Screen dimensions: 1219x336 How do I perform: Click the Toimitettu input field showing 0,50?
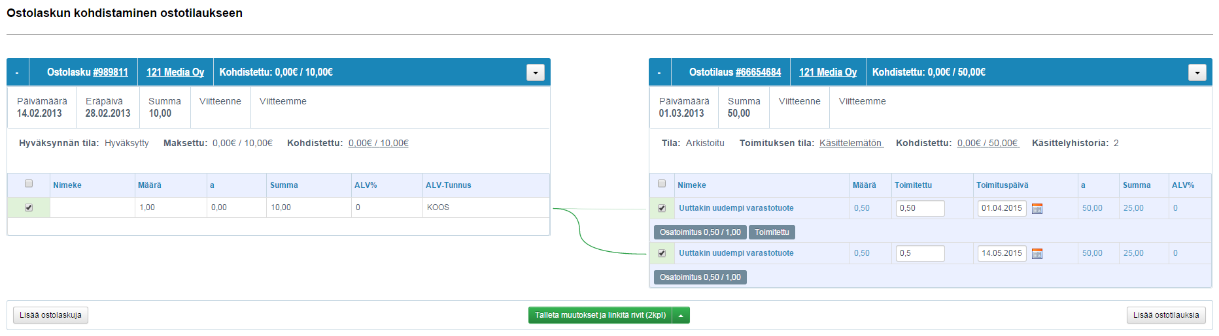(x=919, y=208)
